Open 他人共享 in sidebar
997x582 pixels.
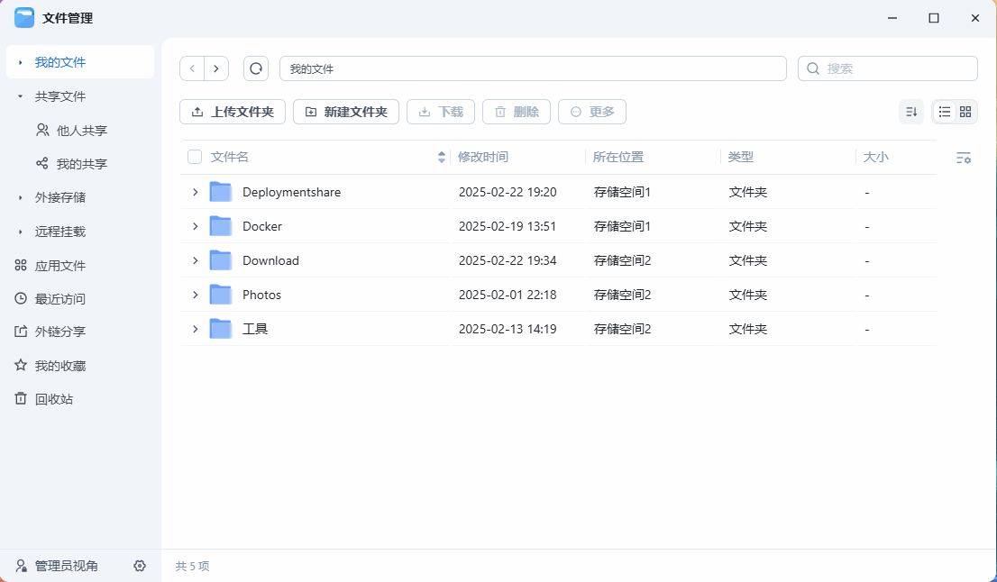pos(81,131)
